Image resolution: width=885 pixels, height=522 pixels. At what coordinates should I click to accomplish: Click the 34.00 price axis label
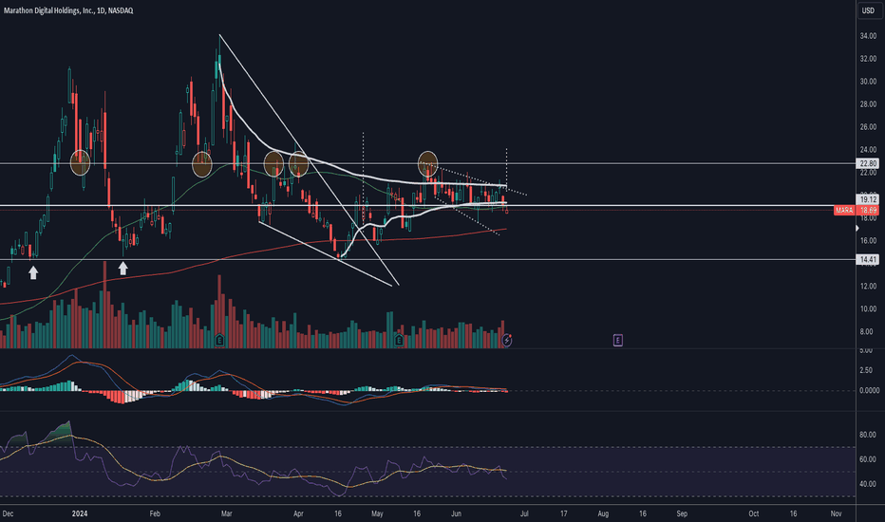(868, 35)
